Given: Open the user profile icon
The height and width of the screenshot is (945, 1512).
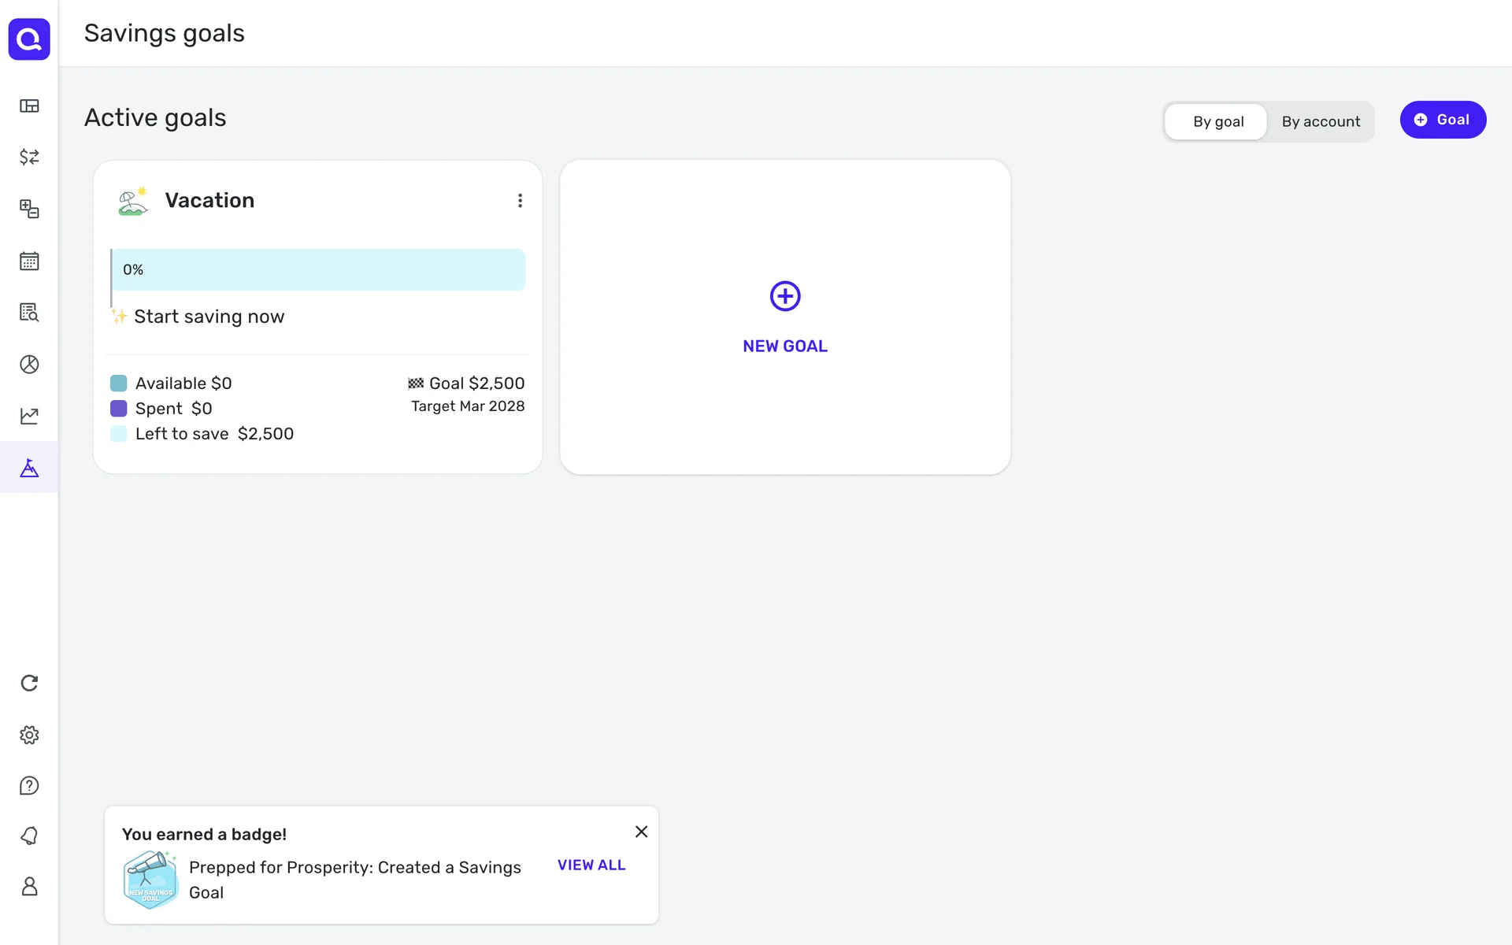Looking at the screenshot, I should (29, 886).
